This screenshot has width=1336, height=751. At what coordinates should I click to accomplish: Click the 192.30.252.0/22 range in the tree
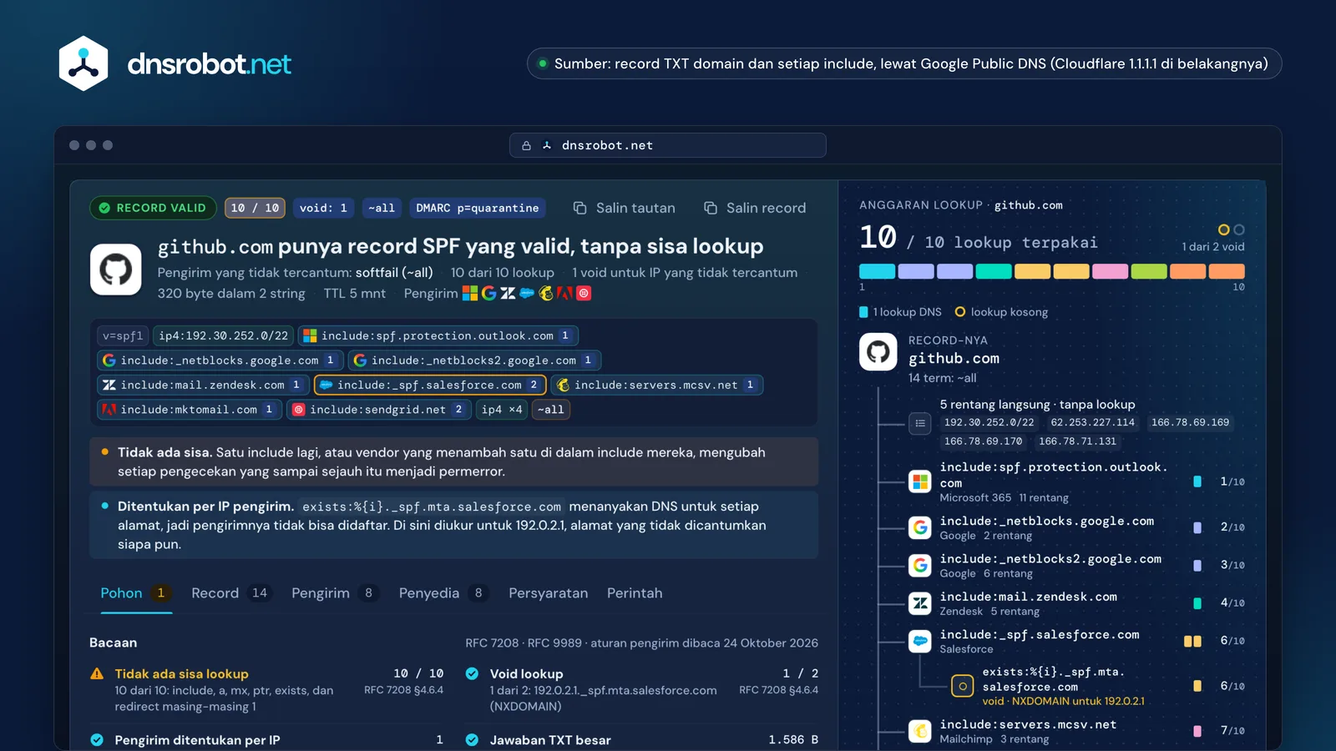click(x=989, y=422)
